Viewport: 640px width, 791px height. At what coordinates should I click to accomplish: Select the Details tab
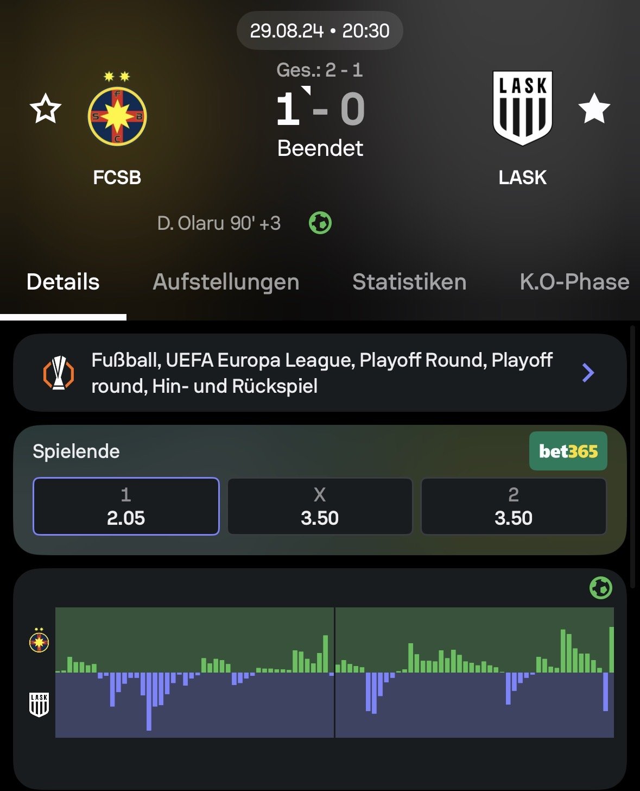pos(63,282)
